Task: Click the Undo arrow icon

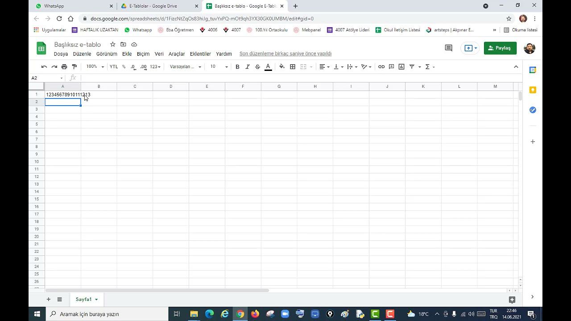Action: [x=44, y=67]
